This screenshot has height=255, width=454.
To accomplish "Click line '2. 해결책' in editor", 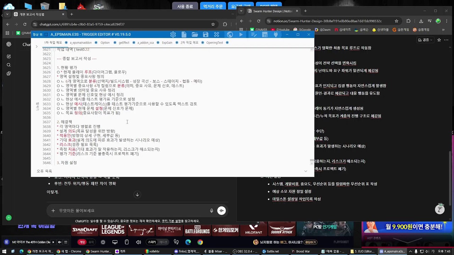I will click(64, 122).
